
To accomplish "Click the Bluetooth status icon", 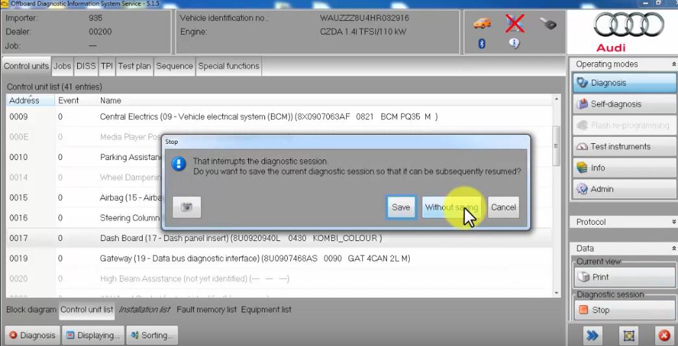I will click(x=482, y=44).
